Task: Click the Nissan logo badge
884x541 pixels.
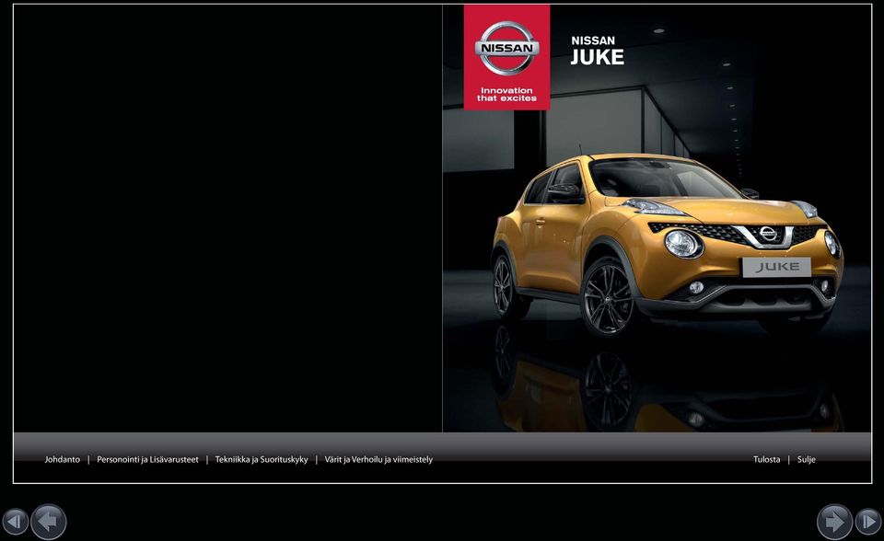Action: tap(506, 48)
